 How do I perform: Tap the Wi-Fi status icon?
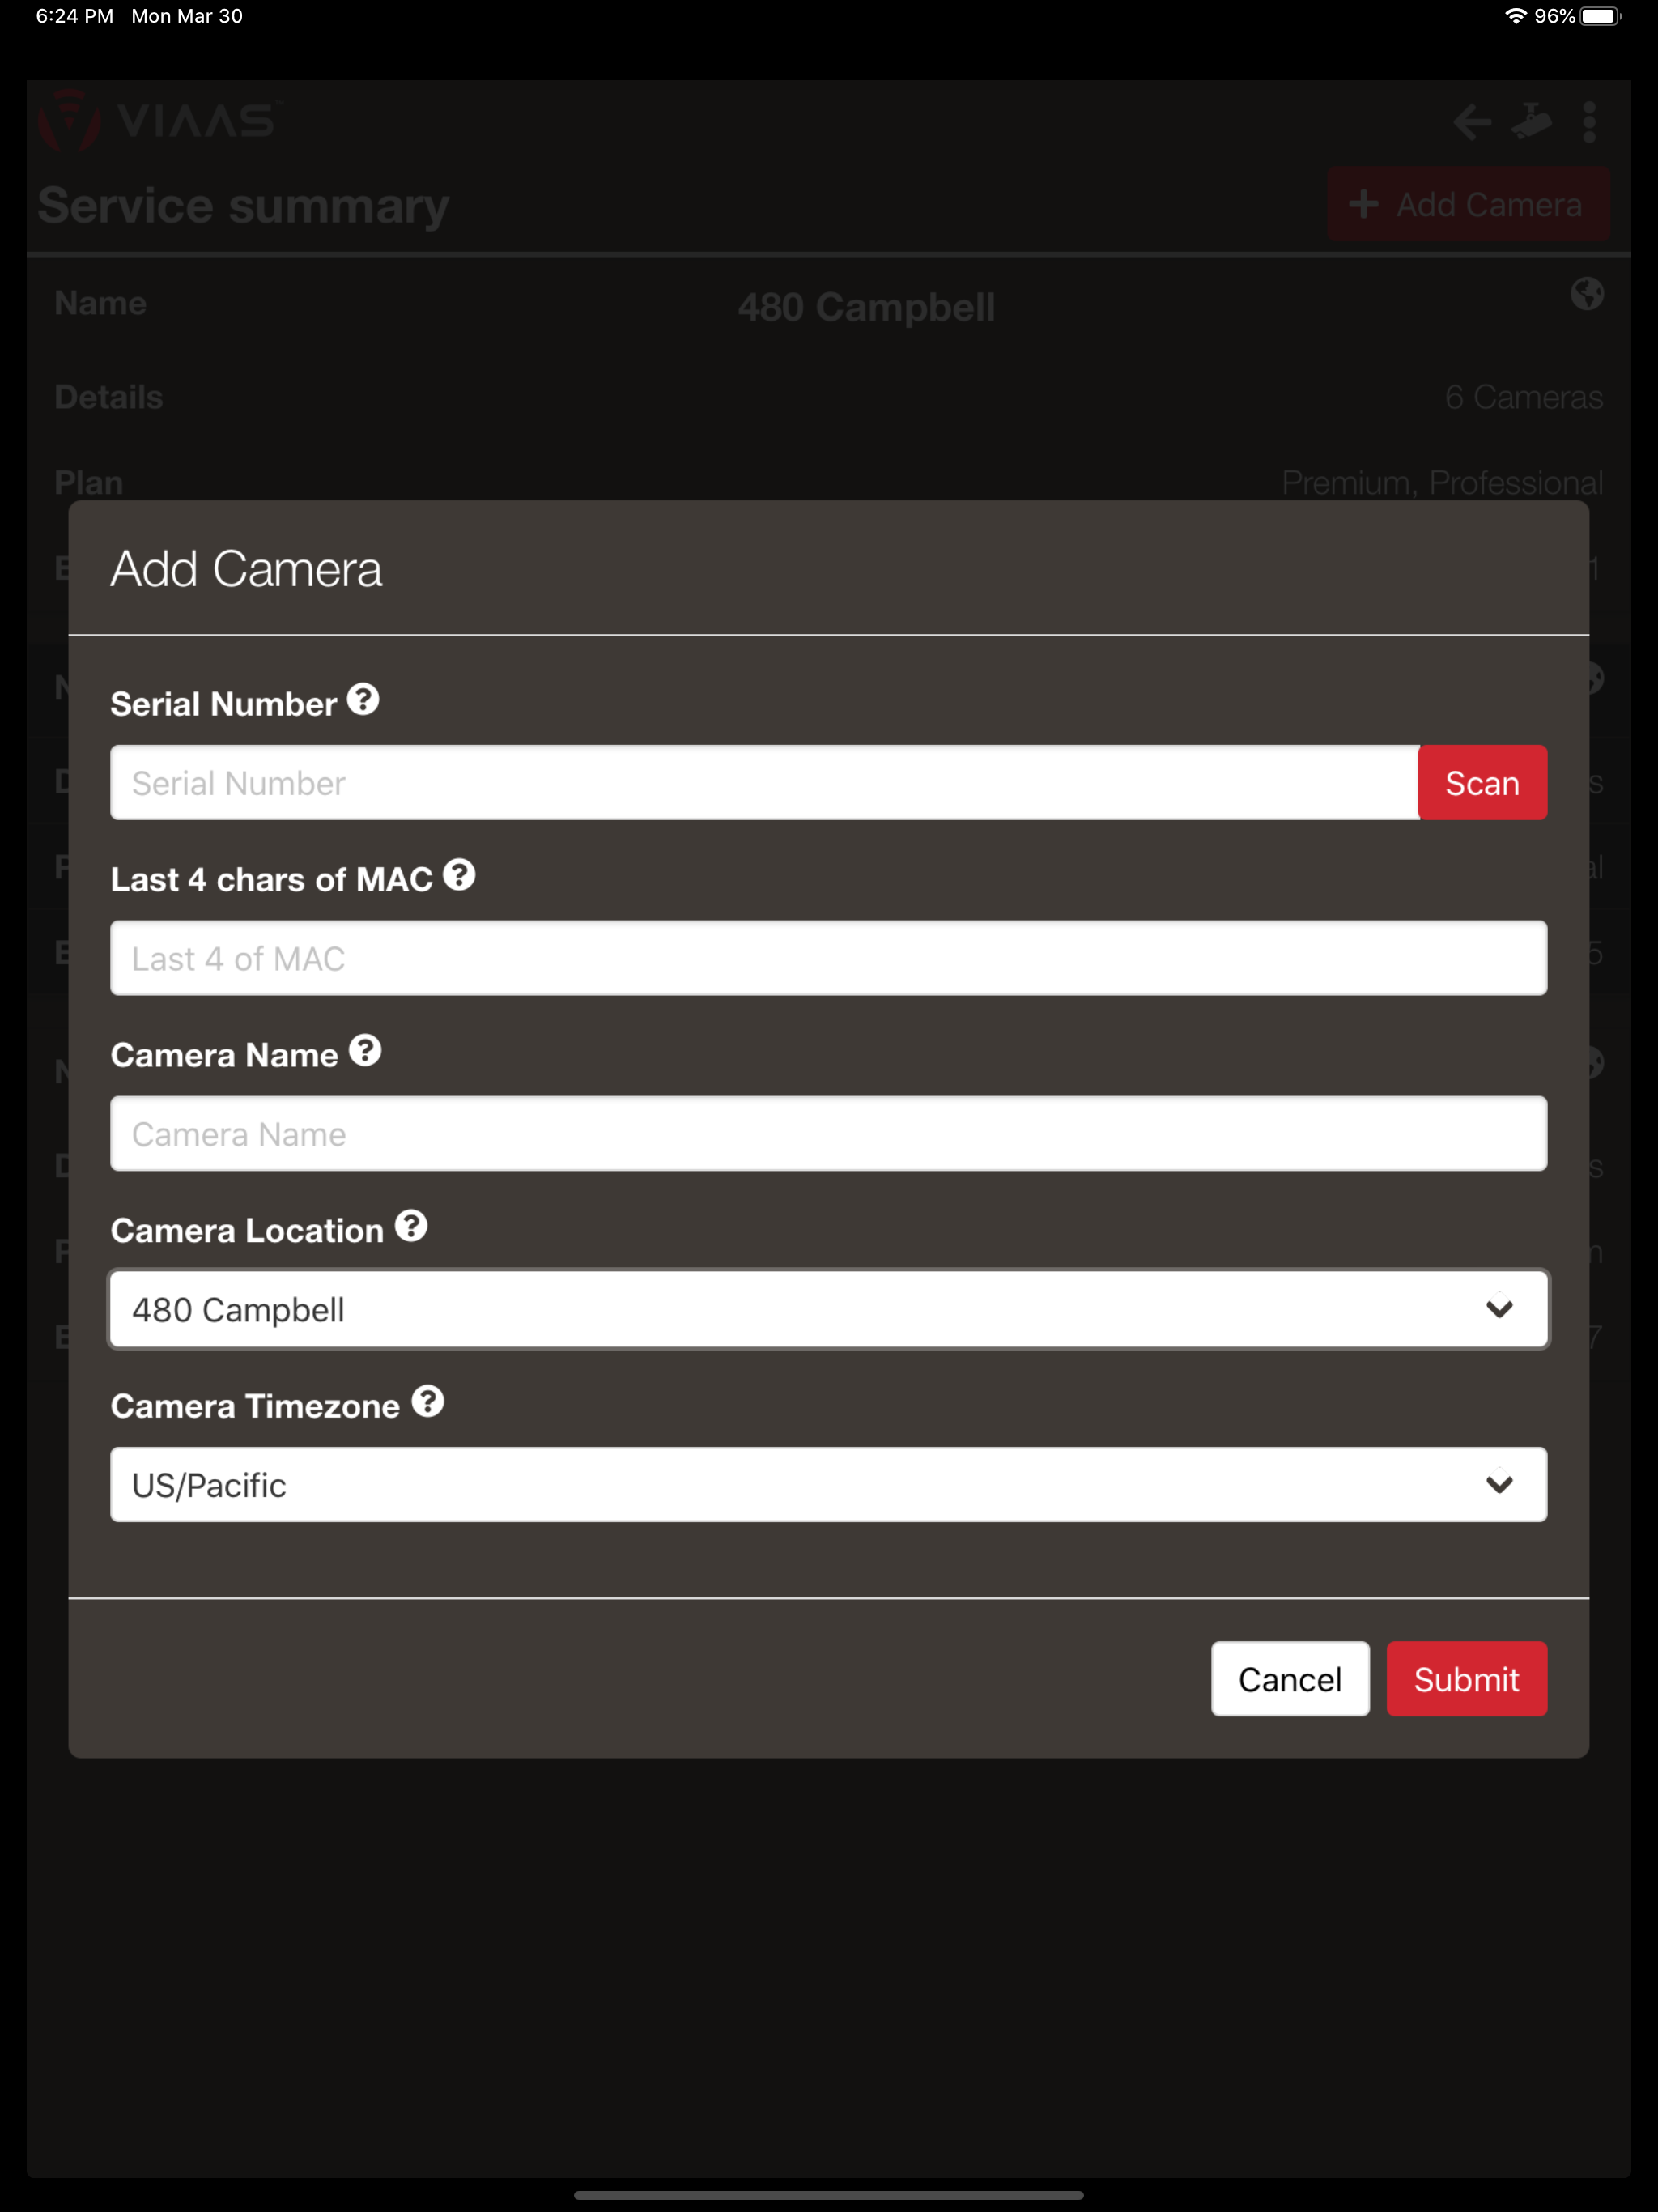point(1516,16)
